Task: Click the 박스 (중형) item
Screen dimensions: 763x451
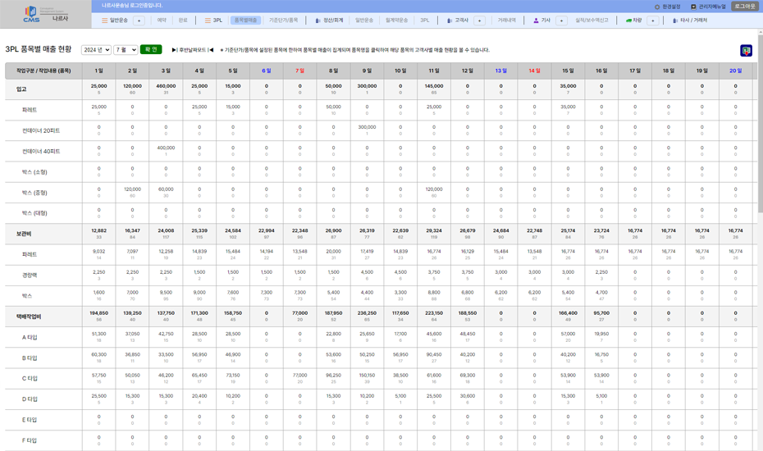Action: tap(34, 193)
